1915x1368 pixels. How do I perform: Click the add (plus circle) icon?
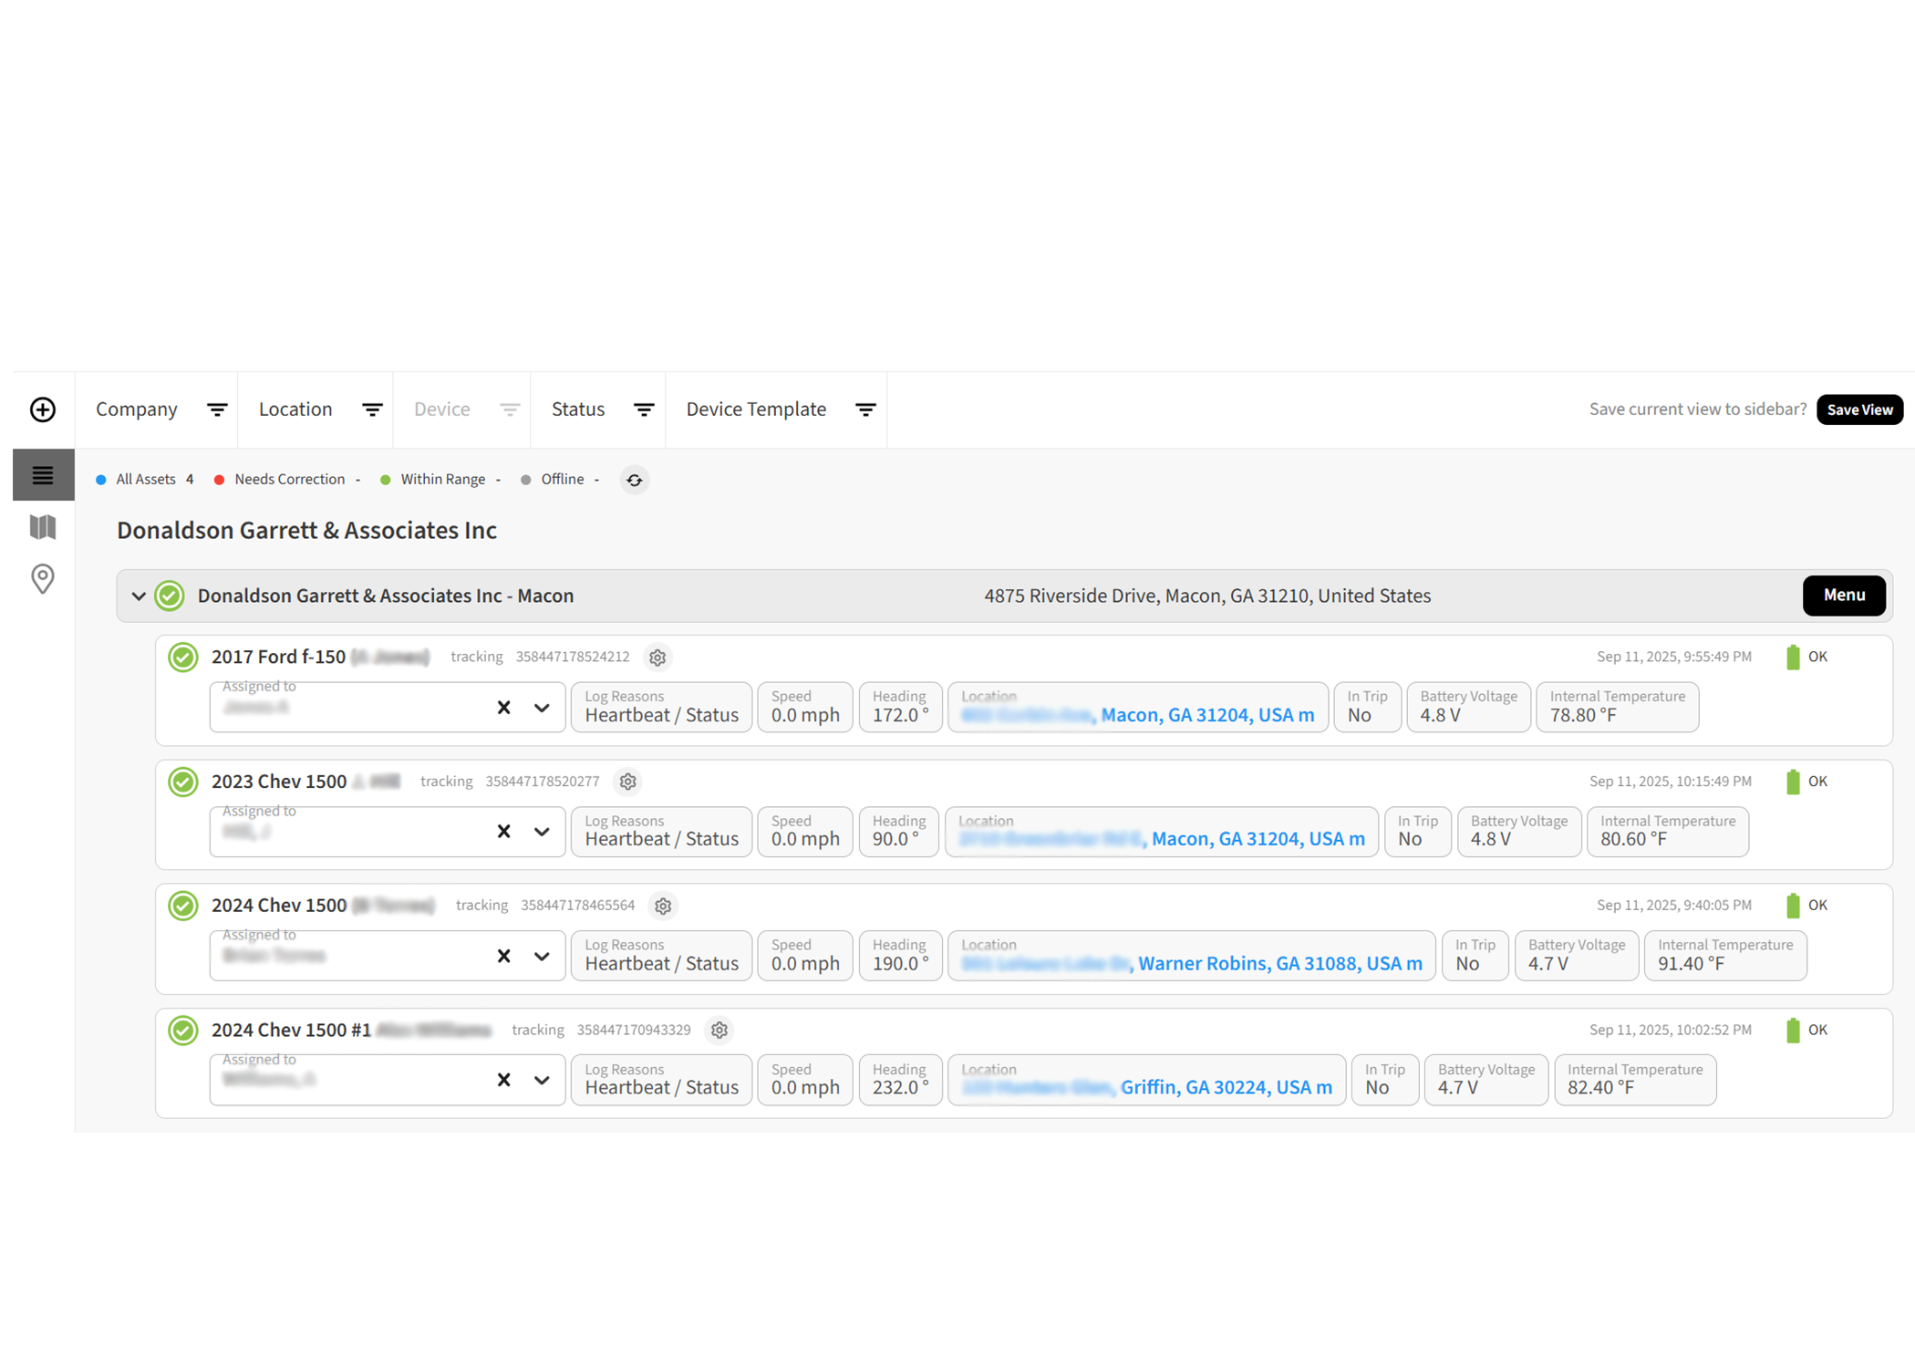coord(43,409)
